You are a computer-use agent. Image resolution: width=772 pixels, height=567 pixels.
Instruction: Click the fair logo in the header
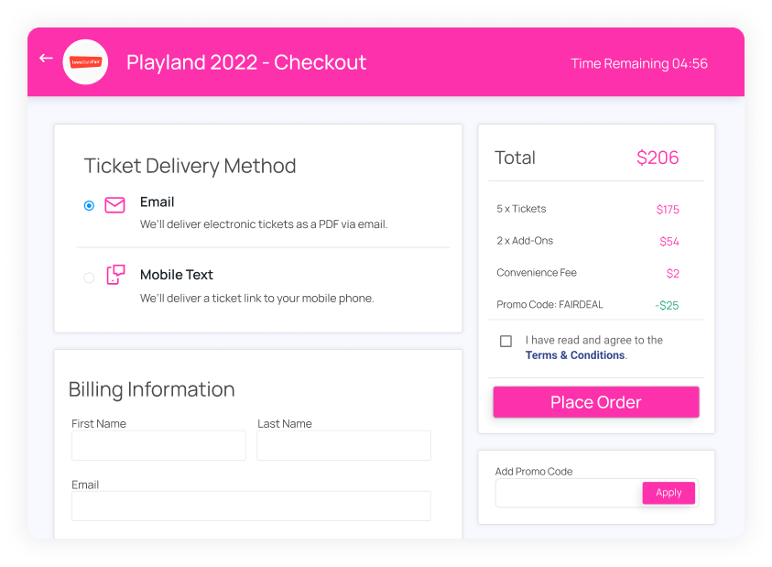coord(85,62)
